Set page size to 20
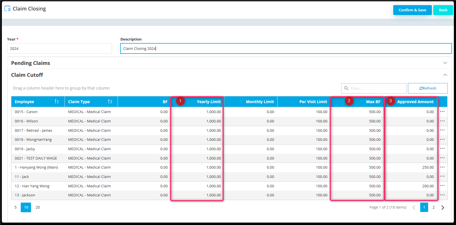Viewport: 456px width, 225px height. [38, 207]
